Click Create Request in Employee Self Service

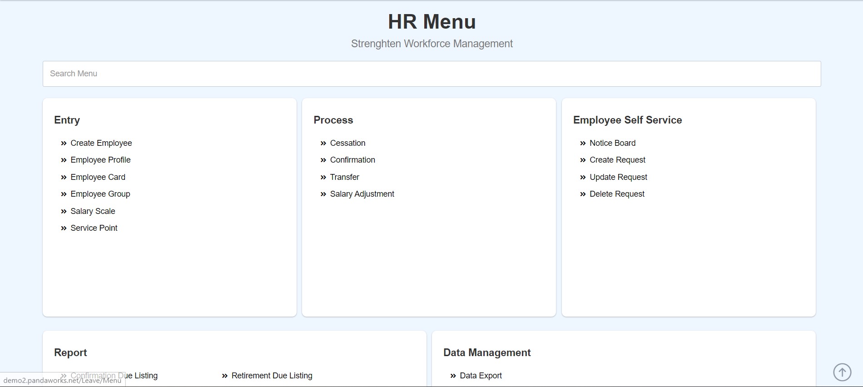point(617,160)
